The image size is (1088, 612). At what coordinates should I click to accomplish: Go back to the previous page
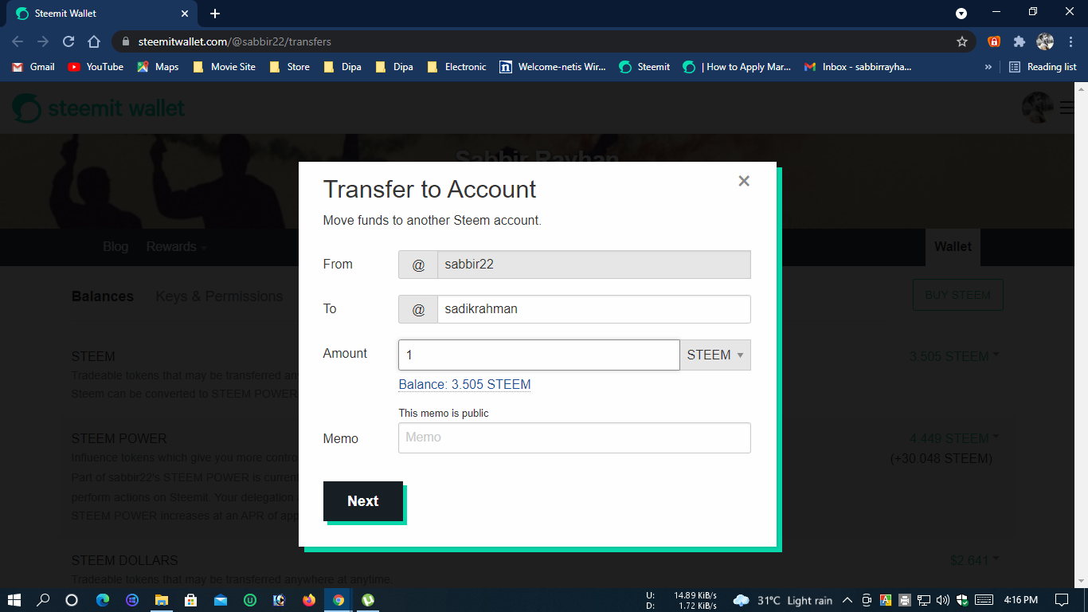(x=18, y=41)
